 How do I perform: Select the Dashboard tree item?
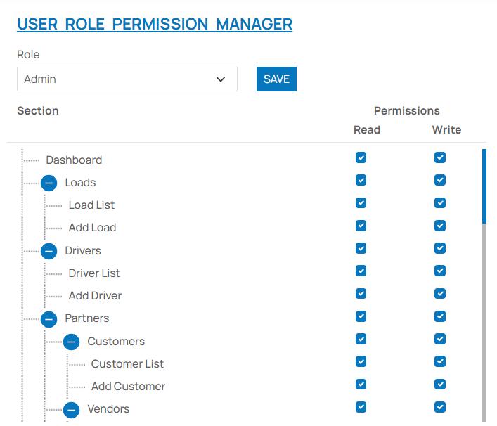point(74,160)
